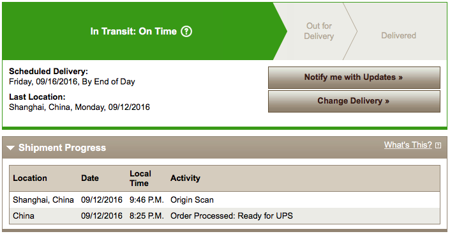Click the Change Delivery button
The image size is (450, 234).
coord(354,101)
